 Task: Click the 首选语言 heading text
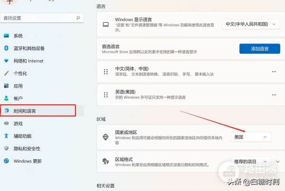pyautogui.click(x=111, y=46)
